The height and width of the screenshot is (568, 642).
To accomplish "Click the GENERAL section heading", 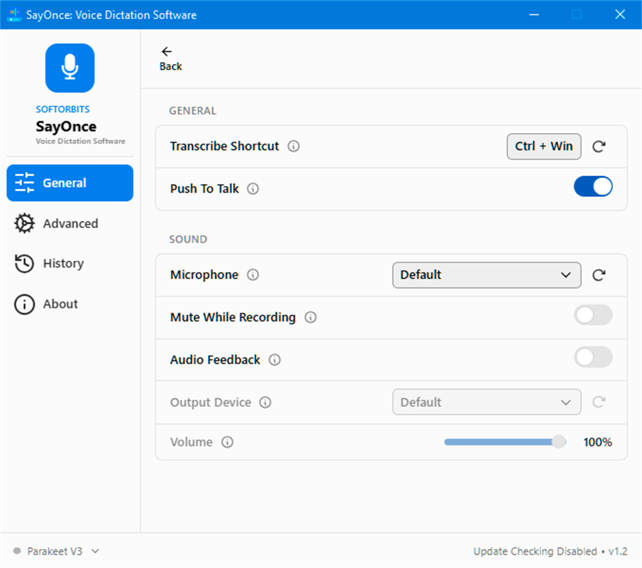I will pos(192,111).
